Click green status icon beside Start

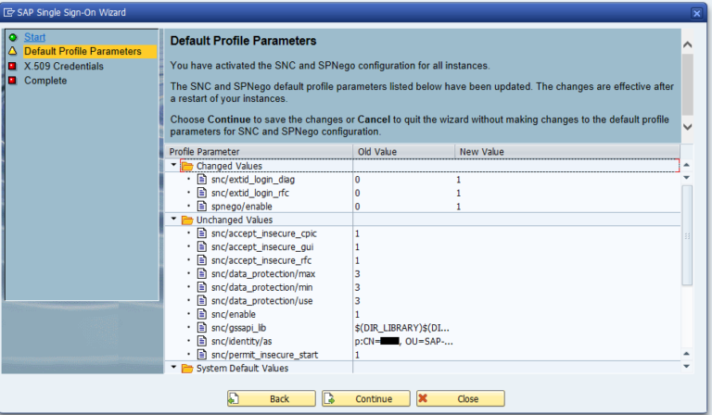click(13, 37)
